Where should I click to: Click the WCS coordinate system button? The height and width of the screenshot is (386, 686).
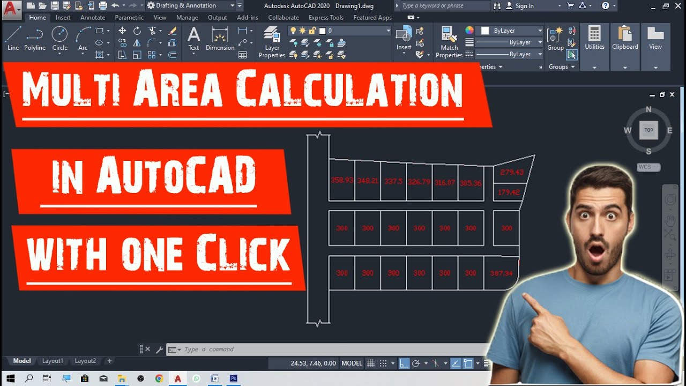point(648,167)
